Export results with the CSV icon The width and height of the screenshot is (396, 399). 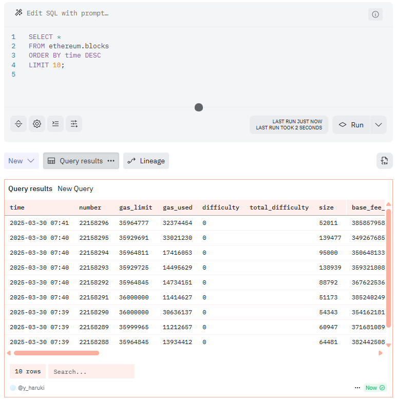tap(384, 161)
